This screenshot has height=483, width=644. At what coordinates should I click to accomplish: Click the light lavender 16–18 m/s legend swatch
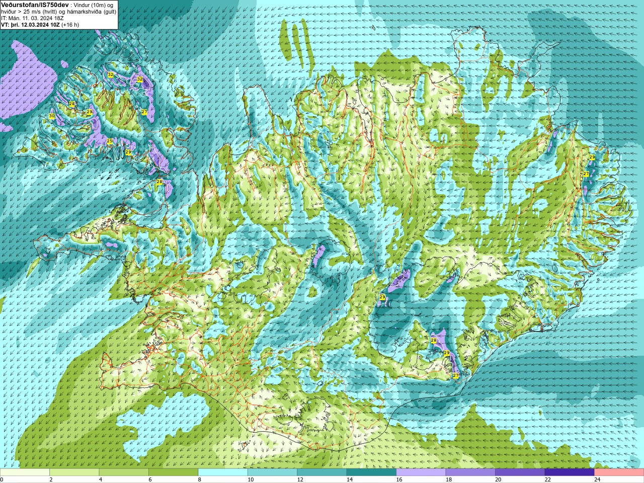421,472
